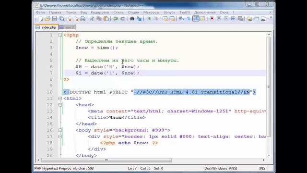
Task: Open the ? help menu
Action: point(234,12)
